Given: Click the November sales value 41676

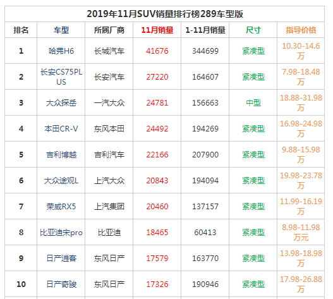Looking at the screenshot, I should click(157, 51).
